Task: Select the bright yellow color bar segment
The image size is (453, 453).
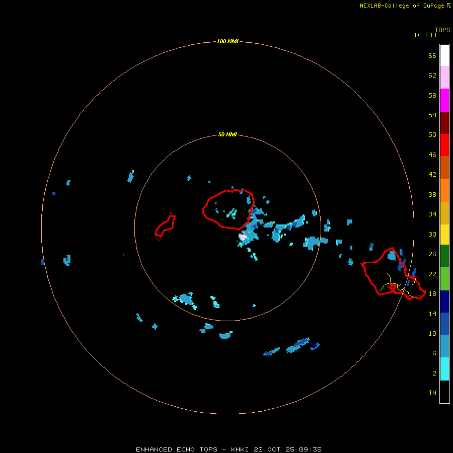Action: [444, 235]
